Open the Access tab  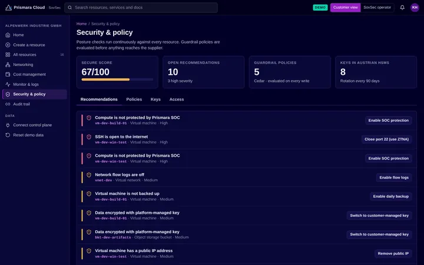[177, 100]
